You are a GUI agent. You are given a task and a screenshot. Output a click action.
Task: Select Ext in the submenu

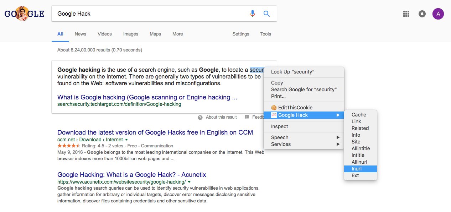point(361,175)
